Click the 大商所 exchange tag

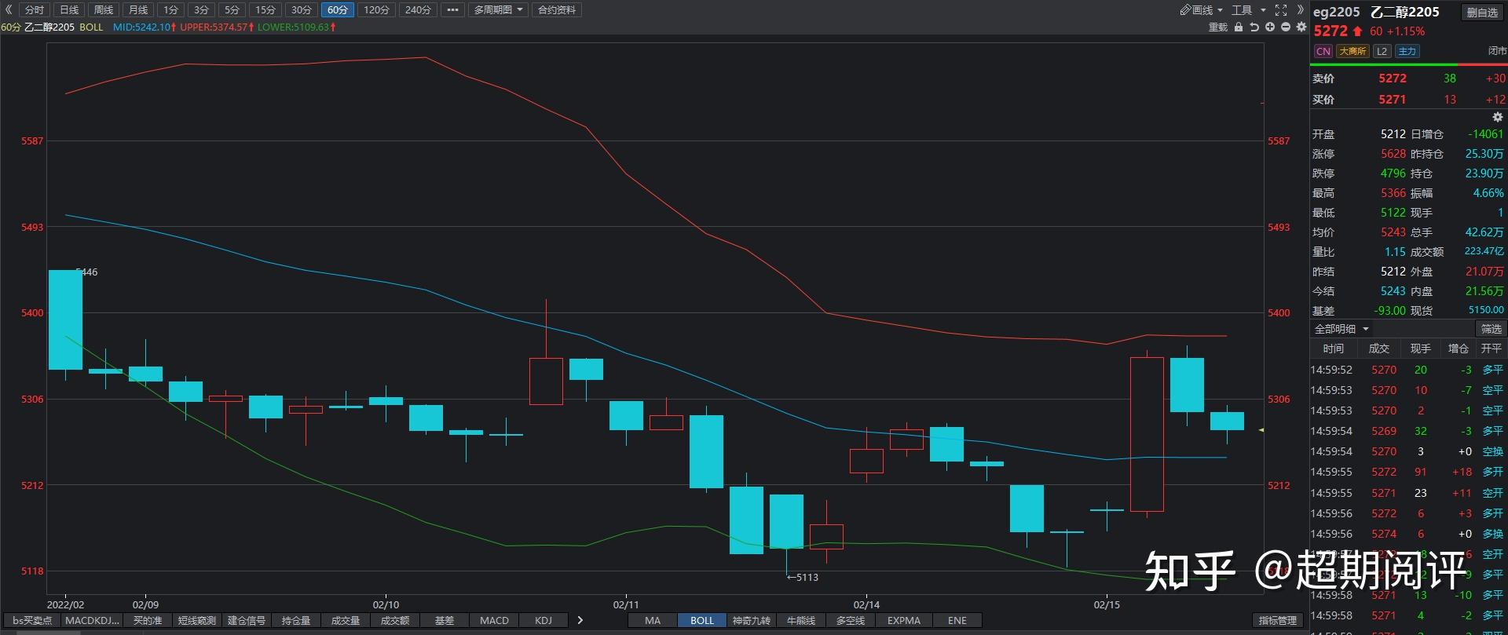[x=1353, y=51]
